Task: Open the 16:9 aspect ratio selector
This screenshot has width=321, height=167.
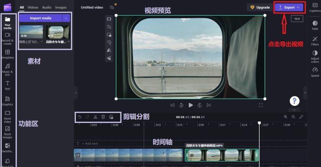Action: click(x=297, y=19)
